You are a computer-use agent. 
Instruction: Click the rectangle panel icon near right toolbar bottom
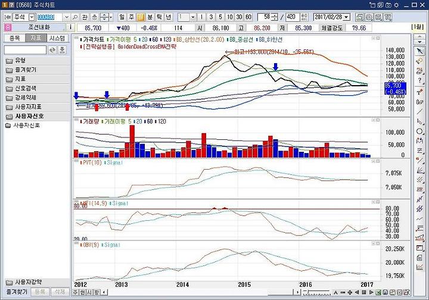click(x=419, y=248)
